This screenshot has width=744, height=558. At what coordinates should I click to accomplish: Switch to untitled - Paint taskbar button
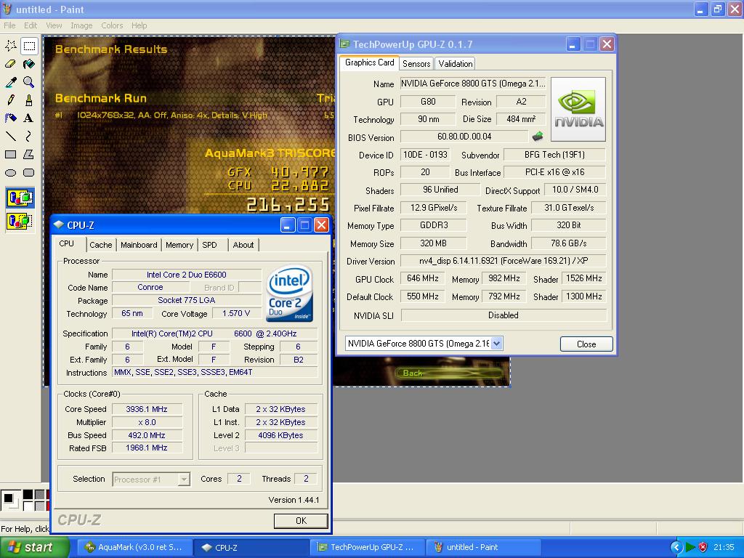coord(484,547)
